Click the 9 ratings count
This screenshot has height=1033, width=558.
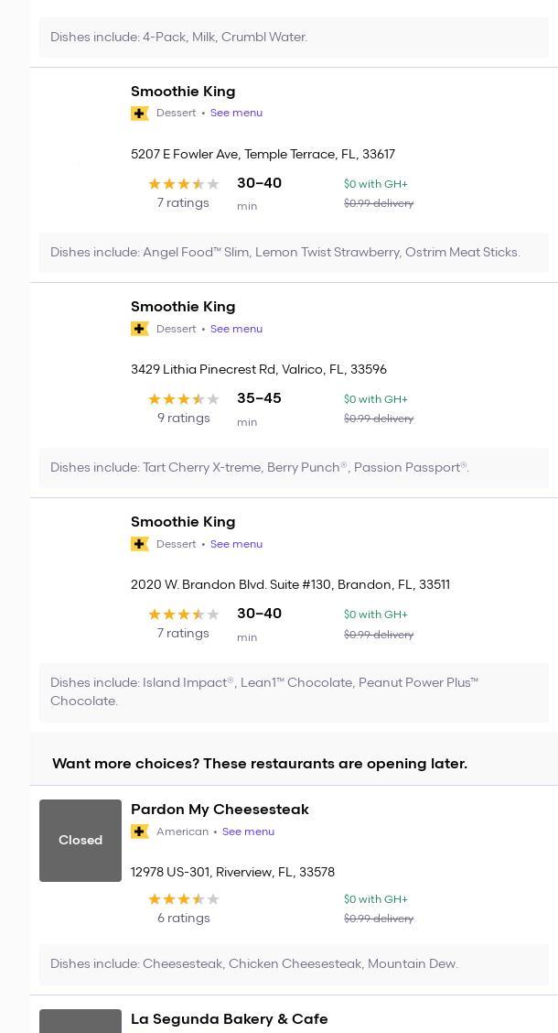(x=183, y=419)
